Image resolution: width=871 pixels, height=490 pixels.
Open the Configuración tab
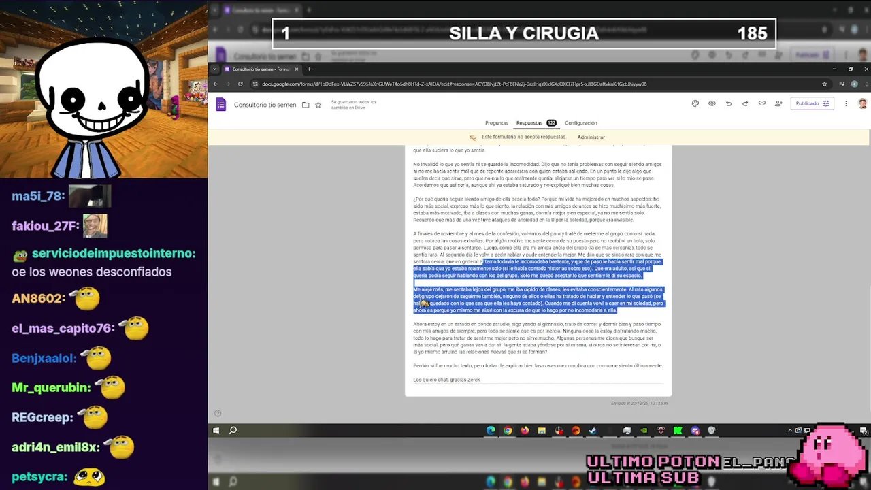580,123
